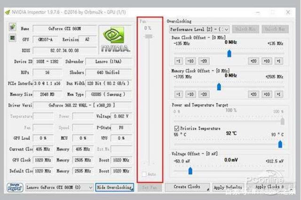The width and height of the screenshot is (301, 200).
Task: Click the Unlock Max button
Action: pos(275,29)
